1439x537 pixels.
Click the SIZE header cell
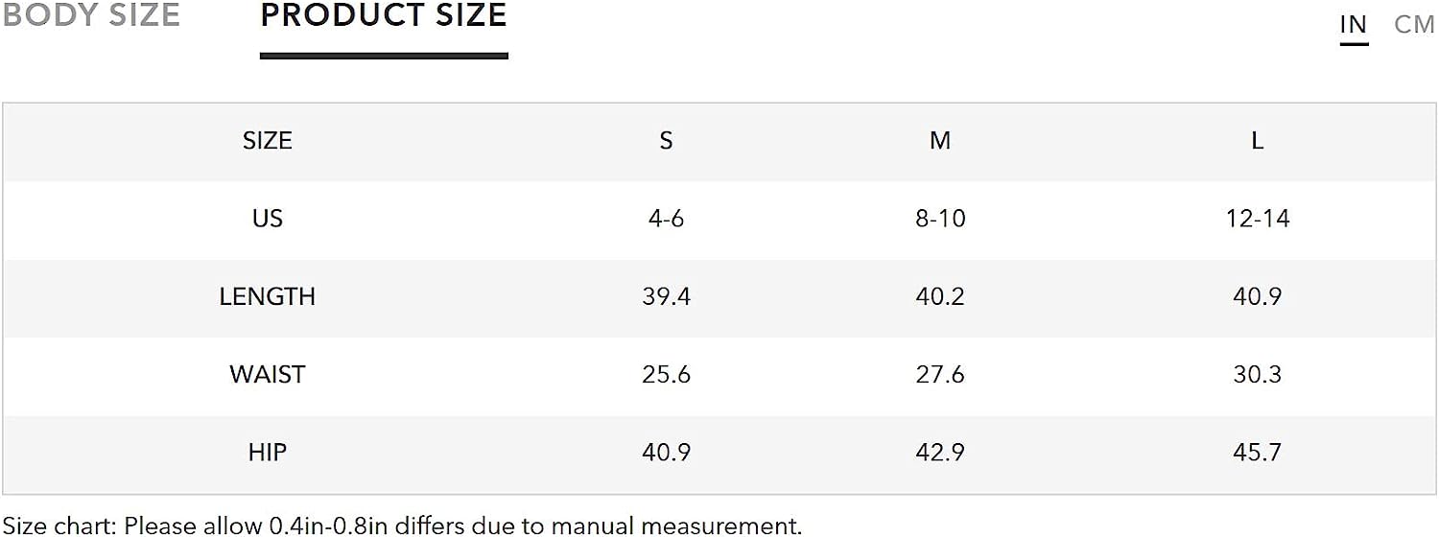click(x=267, y=141)
